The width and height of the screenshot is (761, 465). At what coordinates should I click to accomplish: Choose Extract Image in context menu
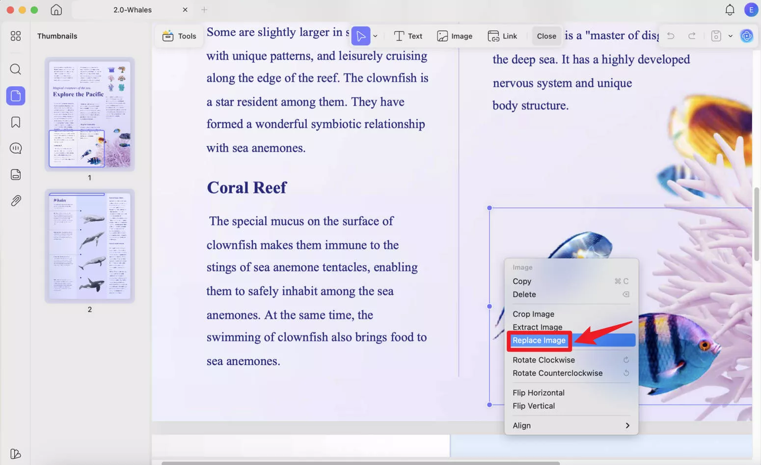point(571,327)
